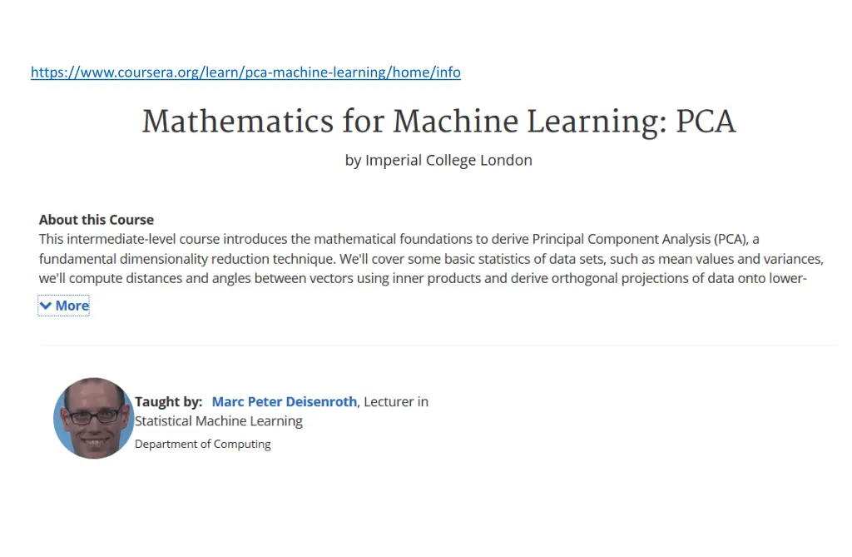Expand course description using the More chevron
Viewport: 852px width, 557px height.
(x=46, y=306)
